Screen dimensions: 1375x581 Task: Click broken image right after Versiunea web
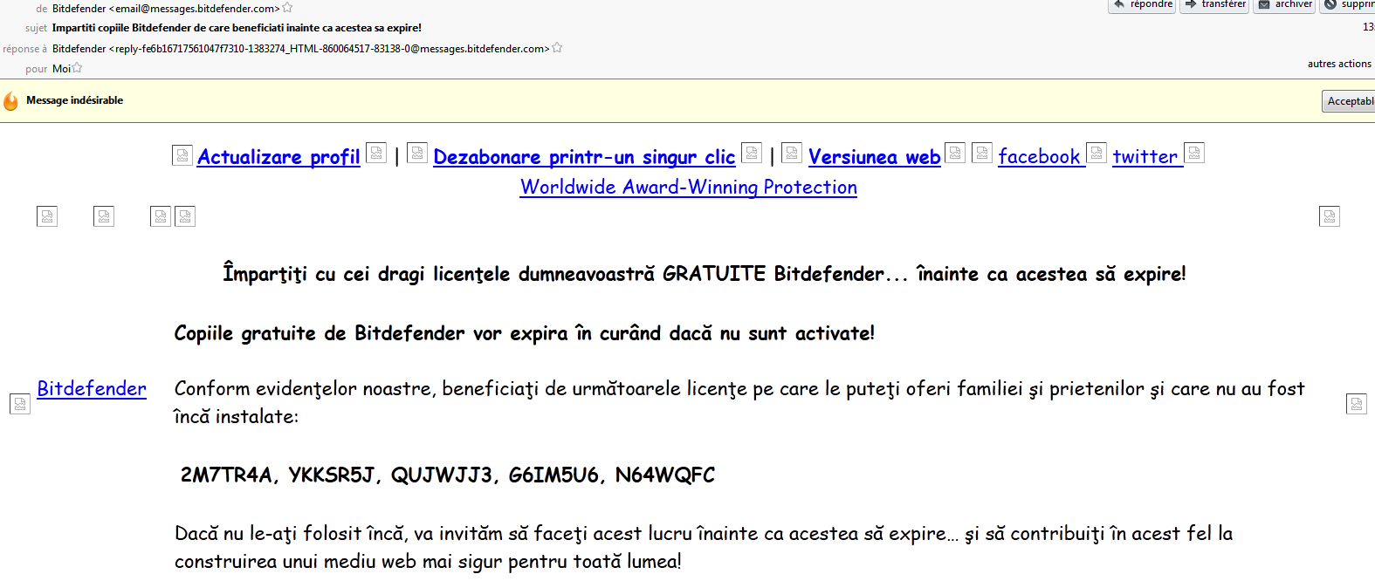[955, 153]
